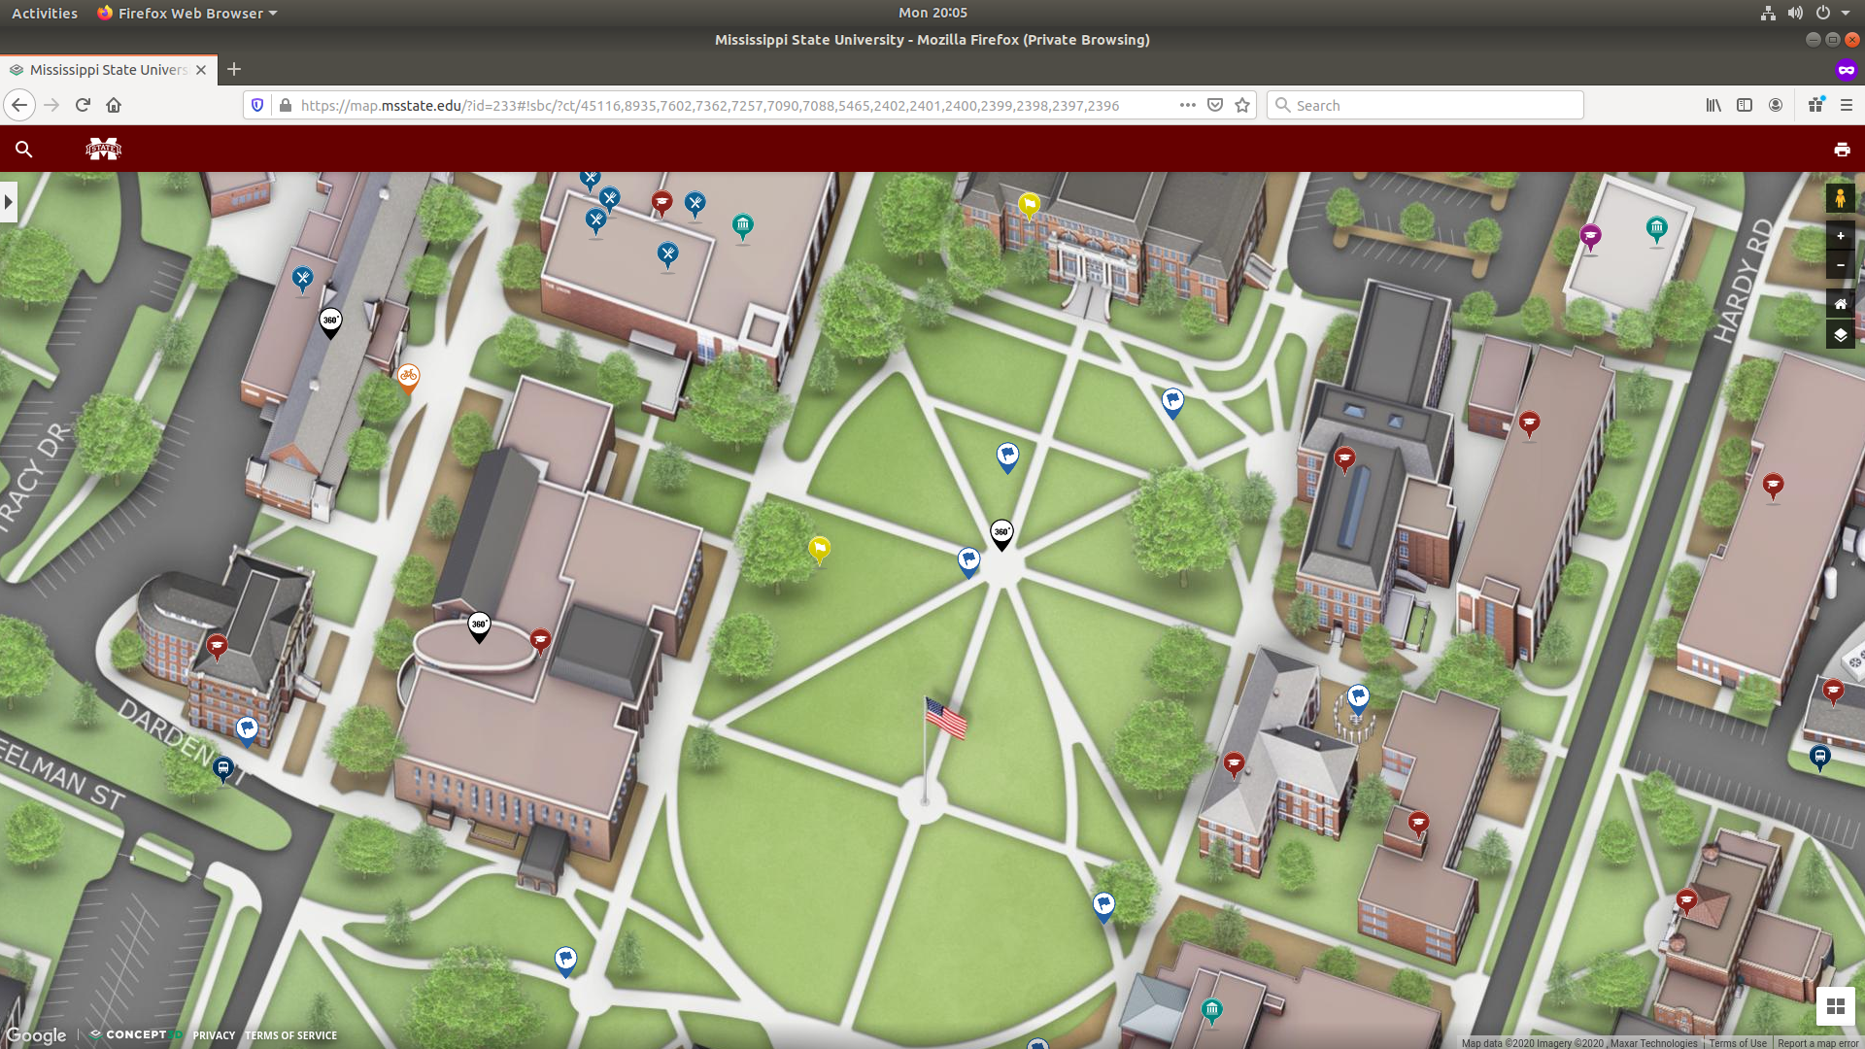Reset map with the home icon
The width and height of the screenshot is (1865, 1049).
(x=1840, y=304)
